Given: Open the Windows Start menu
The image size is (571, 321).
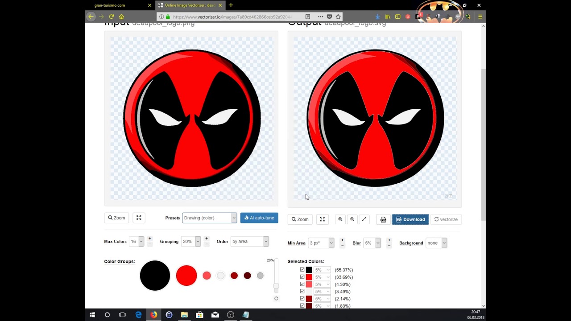Looking at the screenshot, I should (92, 315).
